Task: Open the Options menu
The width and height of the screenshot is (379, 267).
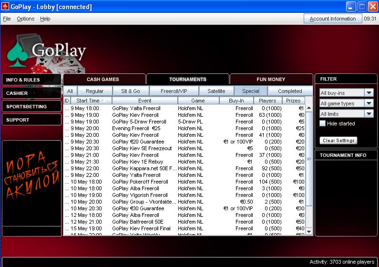Action: [x=25, y=19]
